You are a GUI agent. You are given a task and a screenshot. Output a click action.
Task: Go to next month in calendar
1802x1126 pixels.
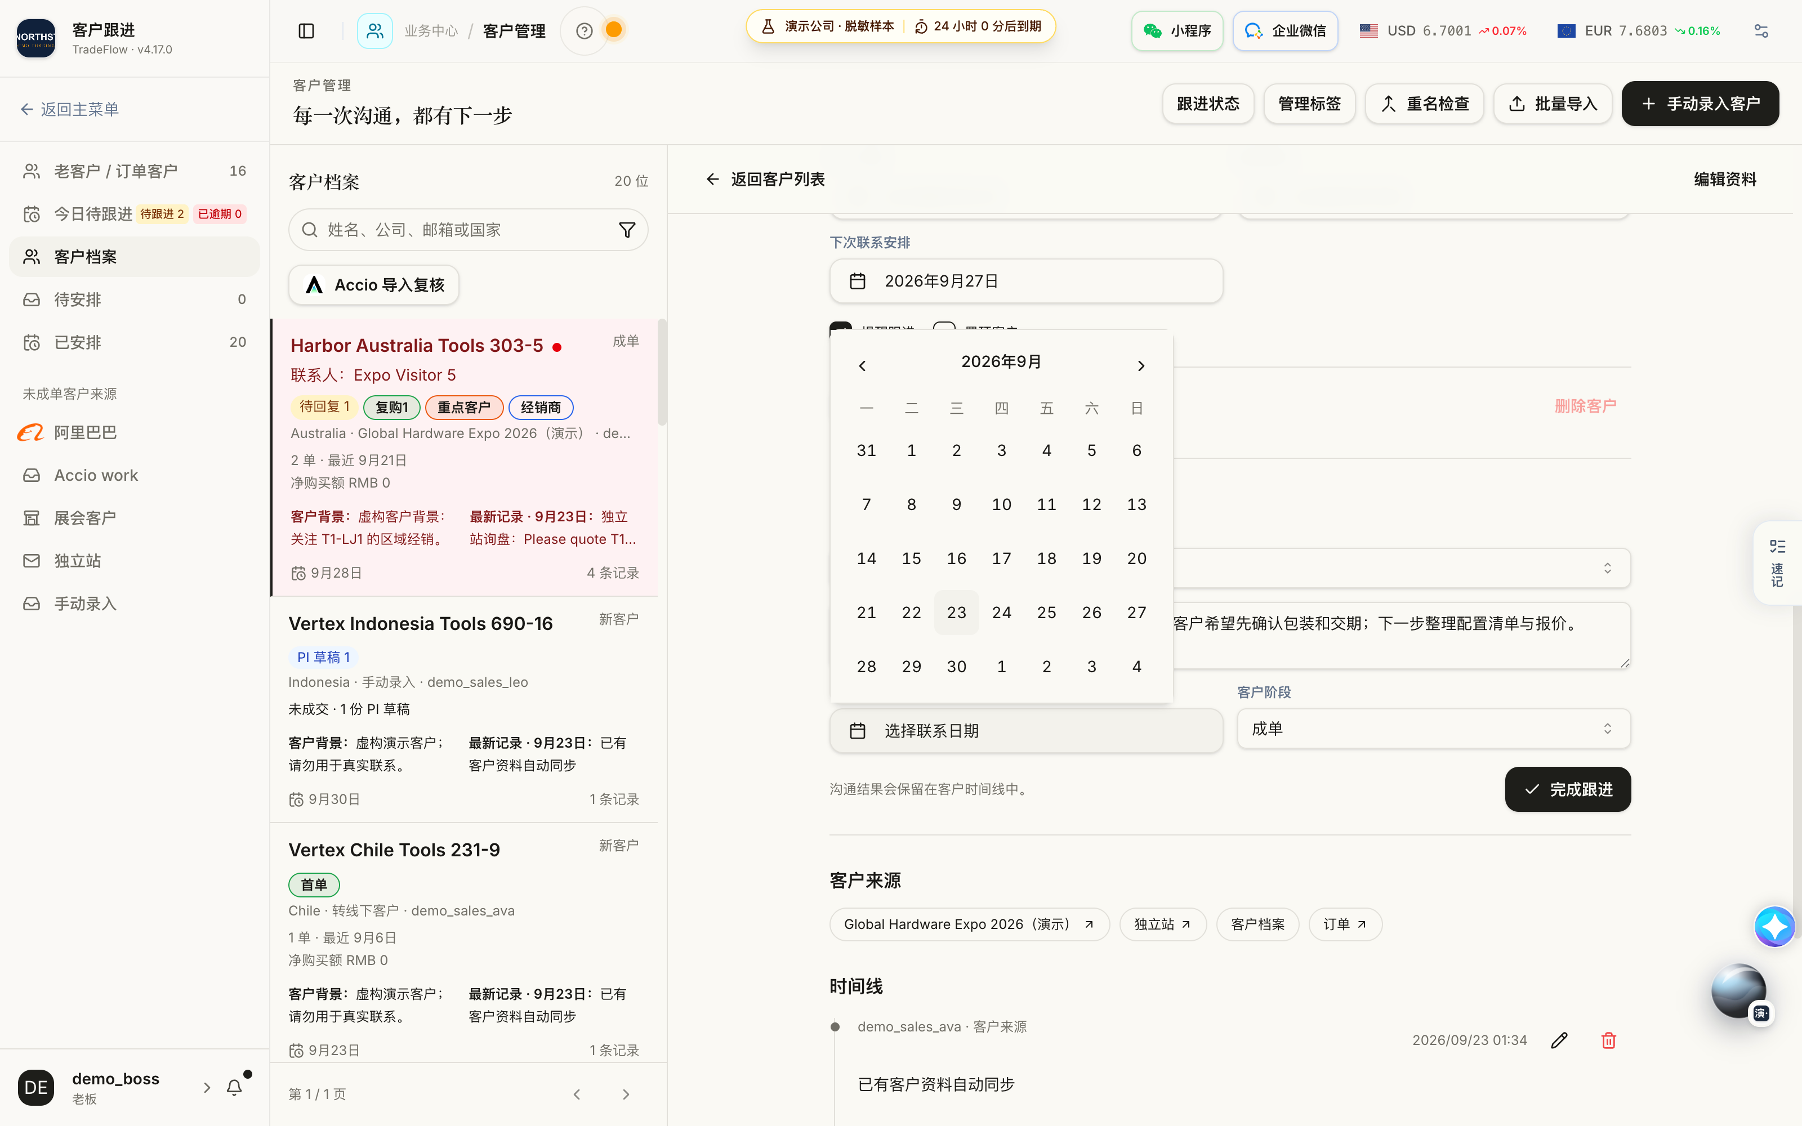pos(1141,365)
